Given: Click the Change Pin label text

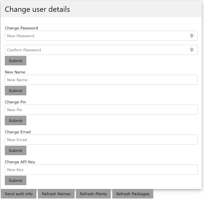Looking at the screenshot, I should tap(15, 102).
